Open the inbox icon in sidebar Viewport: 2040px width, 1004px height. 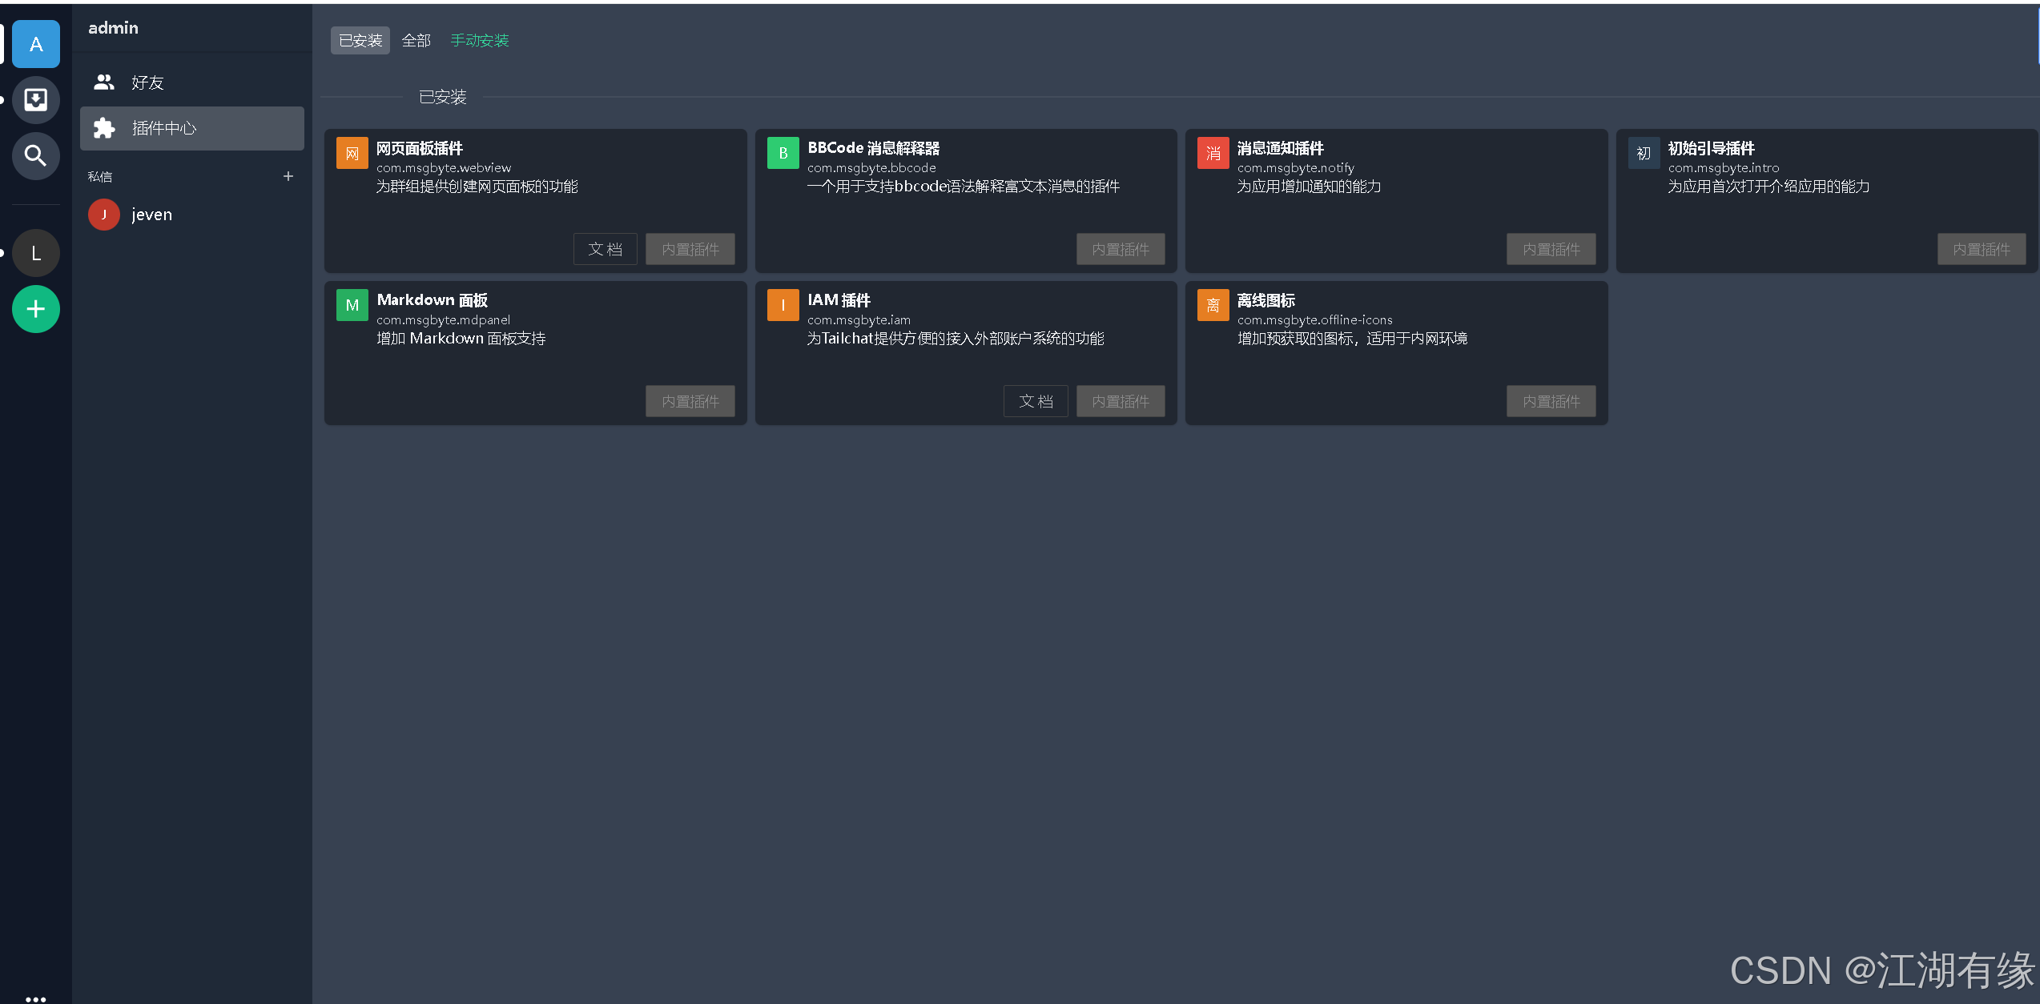click(x=35, y=100)
